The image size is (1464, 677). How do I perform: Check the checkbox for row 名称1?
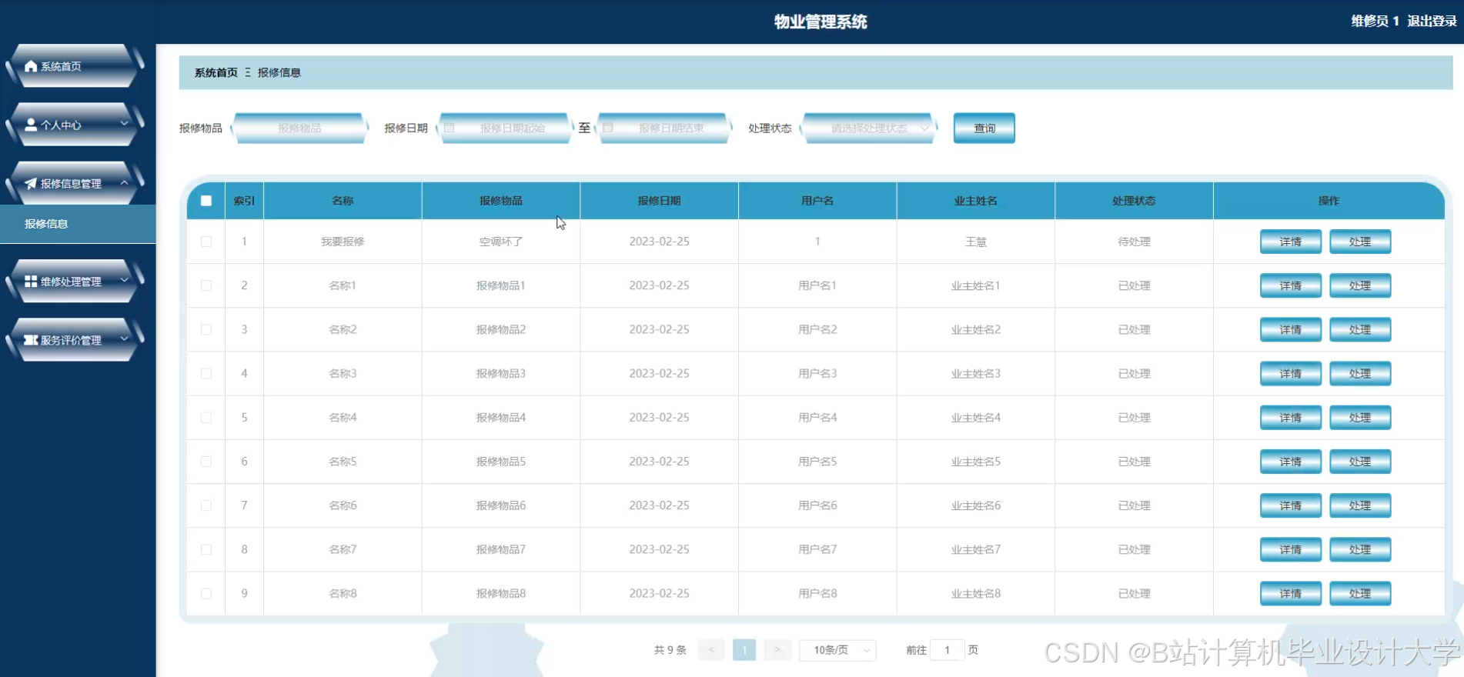[206, 285]
